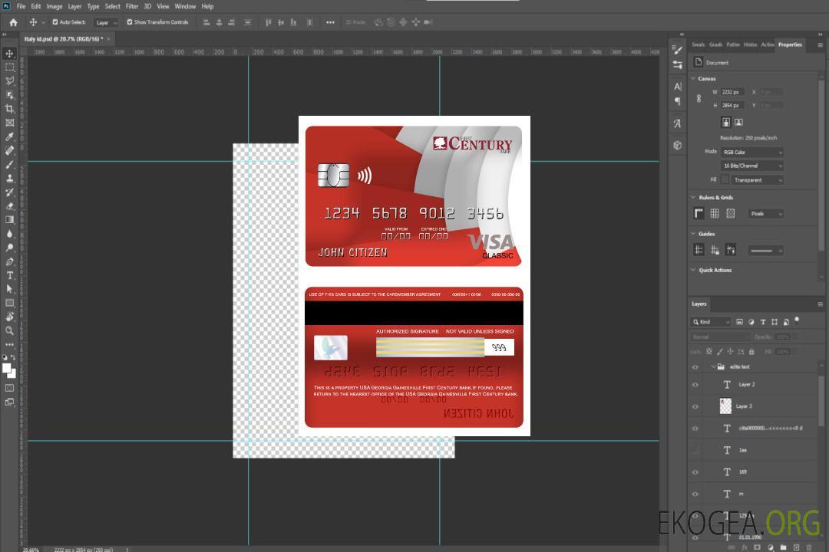The height and width of the screenshot is (552, 829).
Task: Select the Move tool in the toolbox
Action: click(x=10, y=54)
